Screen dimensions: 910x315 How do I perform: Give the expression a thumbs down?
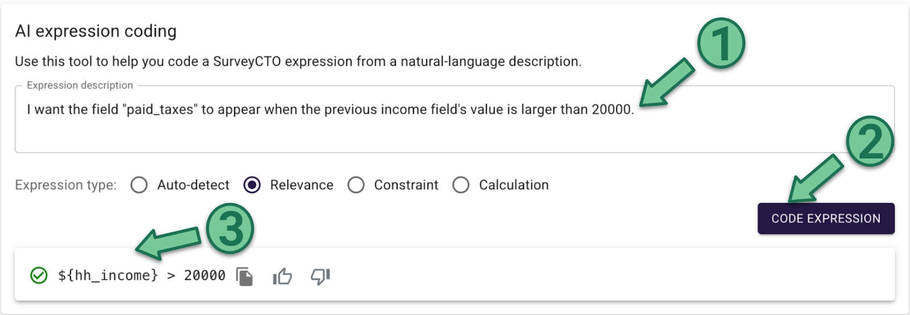point(320,276)
